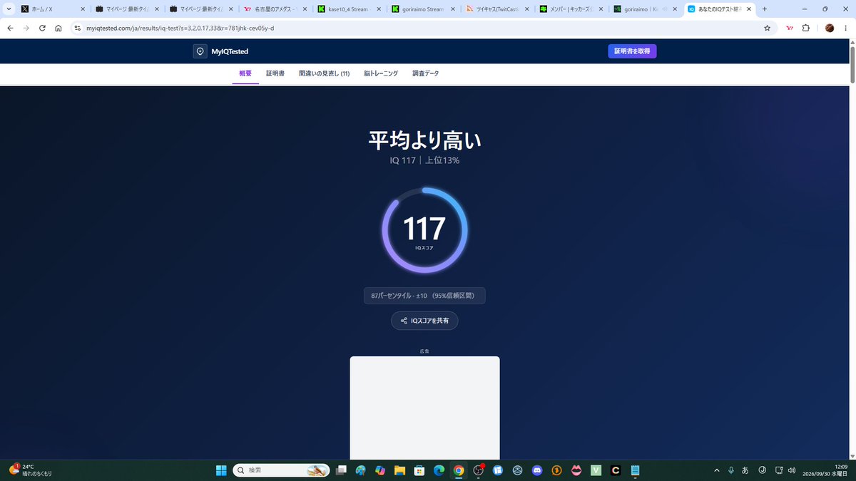This screenshot has height=481, width=856.
Task: Click the page vertical scrollbar thumb
Action: click(852, 64)
